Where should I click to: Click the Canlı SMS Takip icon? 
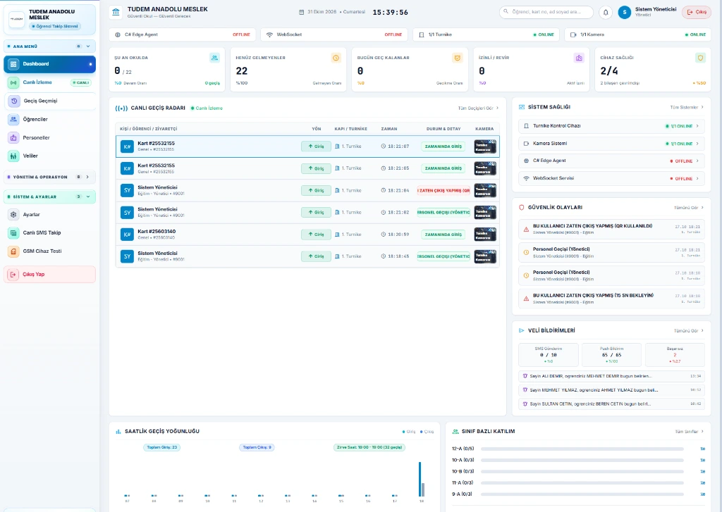(x=13, y=233)
